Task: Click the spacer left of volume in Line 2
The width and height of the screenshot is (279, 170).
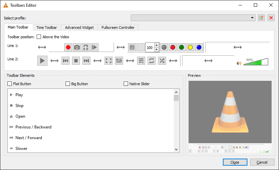Action: click(208, 61)
